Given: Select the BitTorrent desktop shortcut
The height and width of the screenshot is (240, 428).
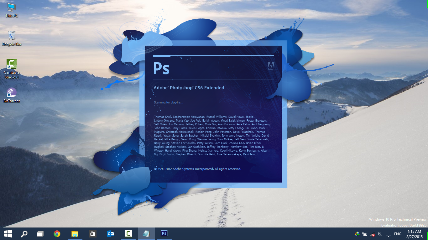Looking at the screenshot, I should tap(12, 95).
